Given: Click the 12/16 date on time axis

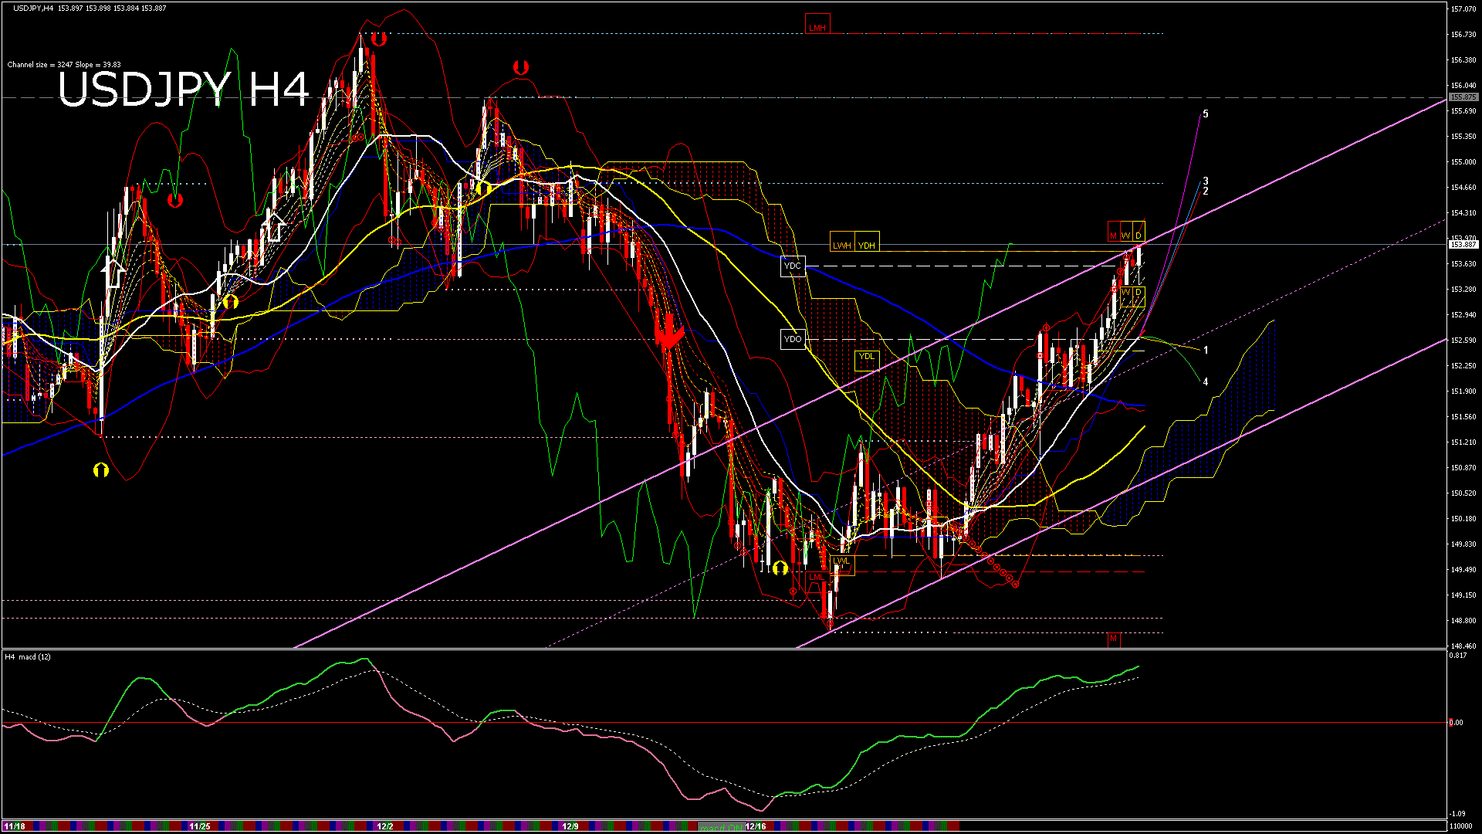Looking at the screenshot, I should (755, 826).
